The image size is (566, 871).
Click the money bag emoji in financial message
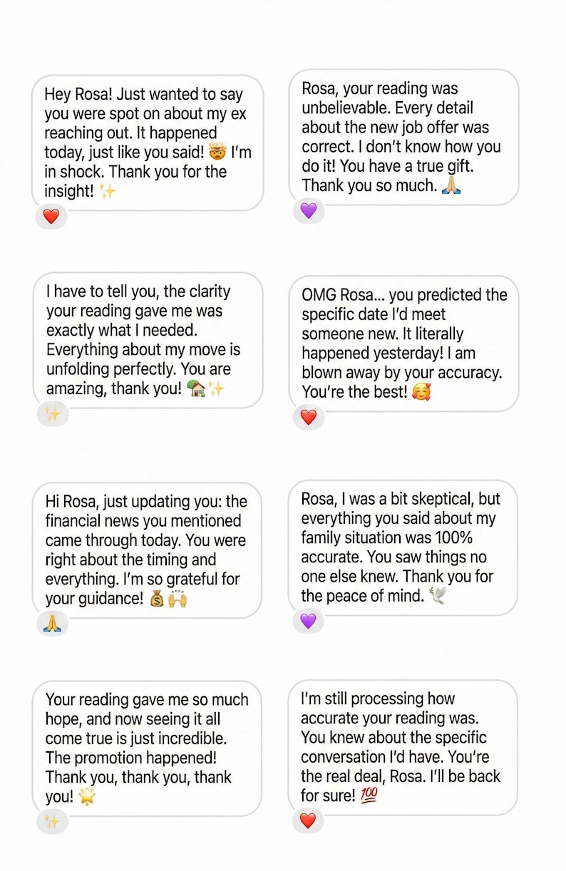click(158, 599)
